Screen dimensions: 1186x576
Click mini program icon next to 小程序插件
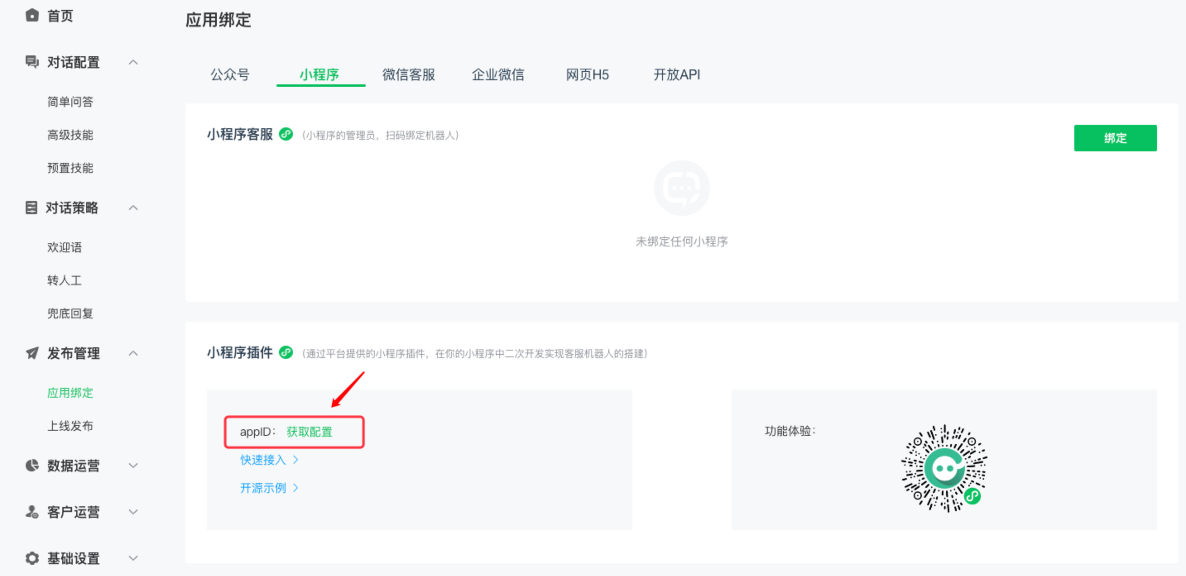pyautogui.click(x=286, y=352)
